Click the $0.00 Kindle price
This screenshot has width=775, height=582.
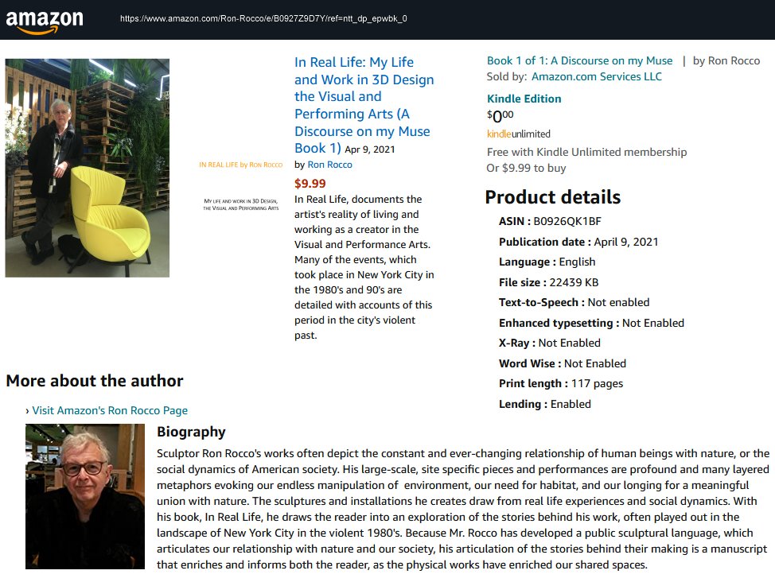(500, 116)
